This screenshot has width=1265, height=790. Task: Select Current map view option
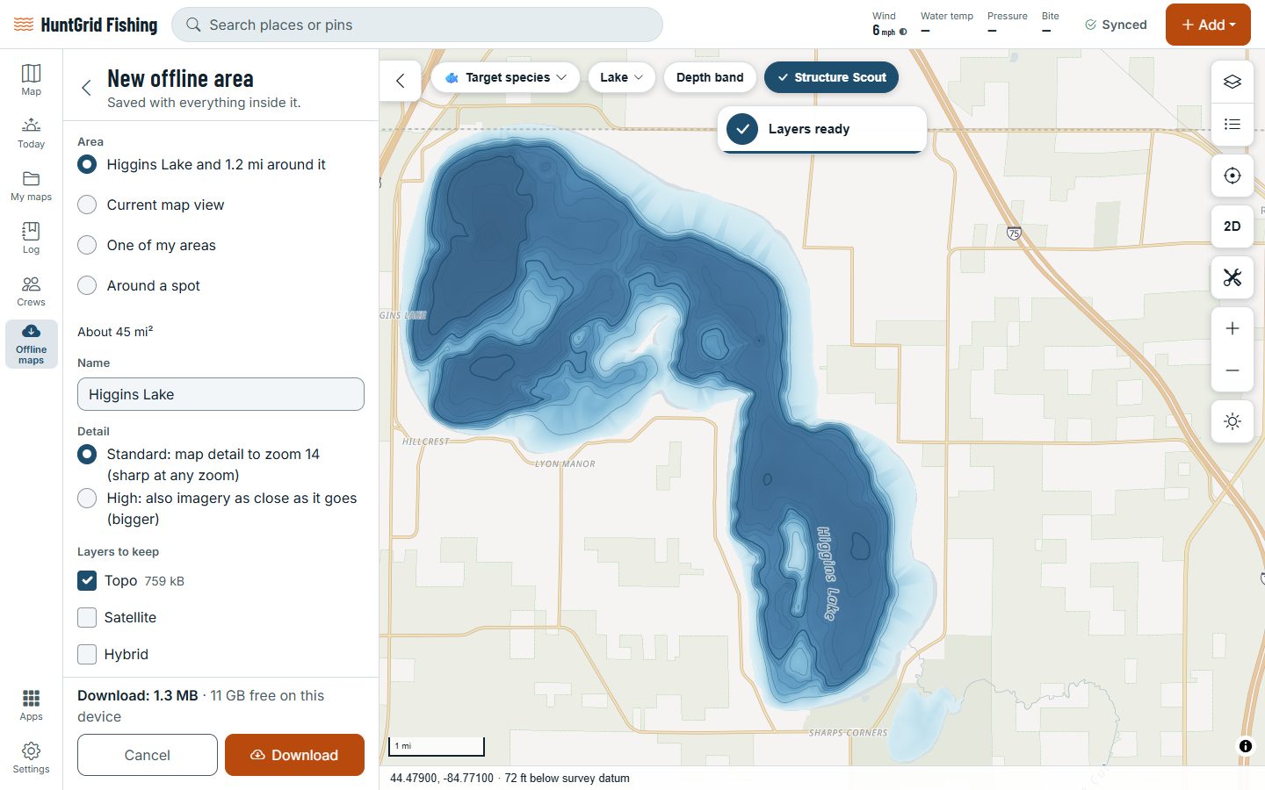tap(151, 205)
